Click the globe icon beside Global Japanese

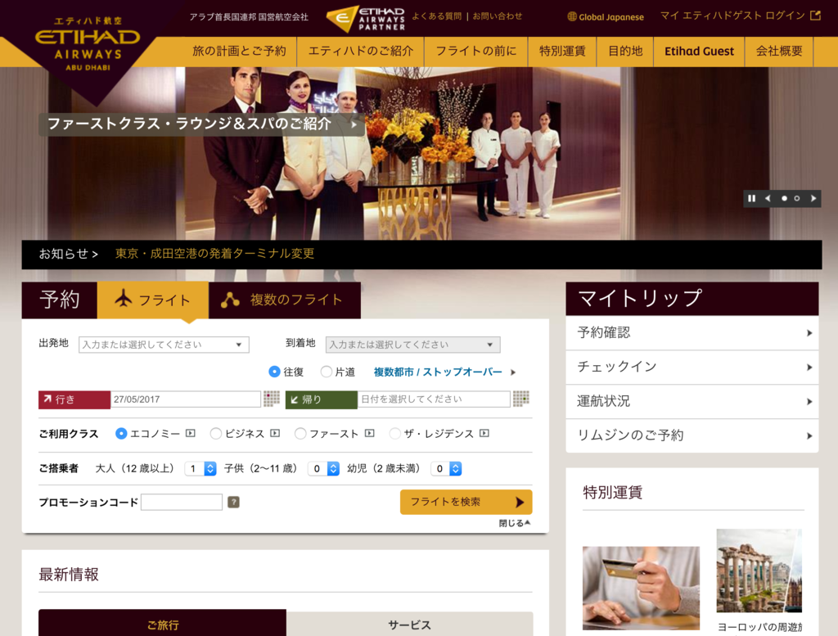point(572,16)
